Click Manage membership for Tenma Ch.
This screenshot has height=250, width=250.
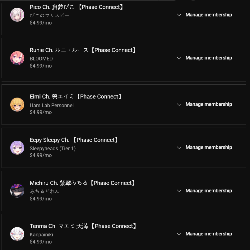click(x=209, y=234)
